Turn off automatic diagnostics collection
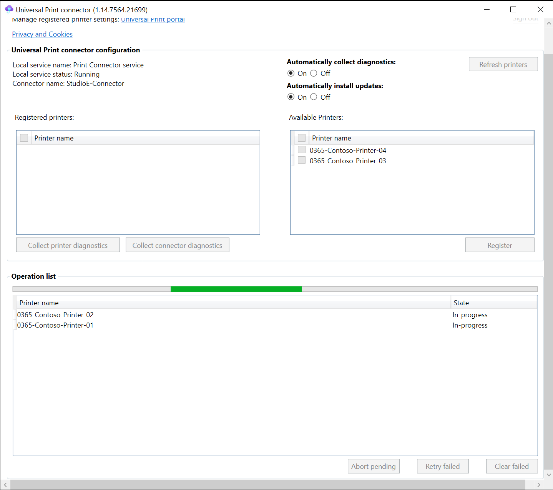 point(314,74)
